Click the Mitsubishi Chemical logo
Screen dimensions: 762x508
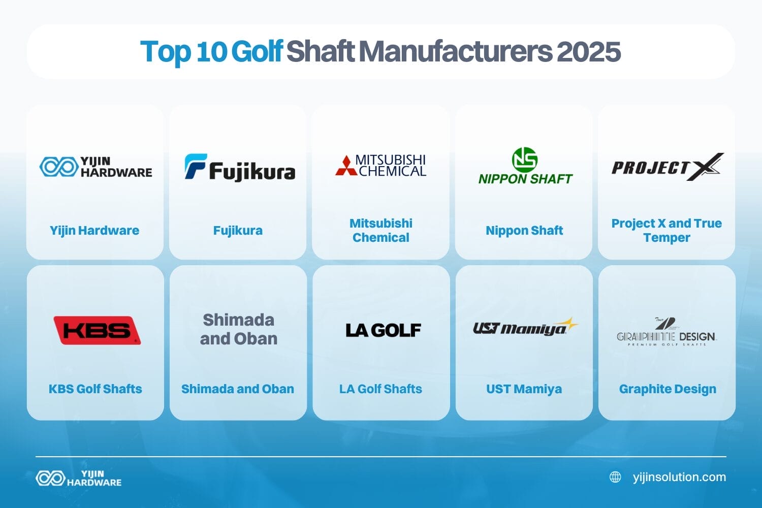(x=381, y=164)
